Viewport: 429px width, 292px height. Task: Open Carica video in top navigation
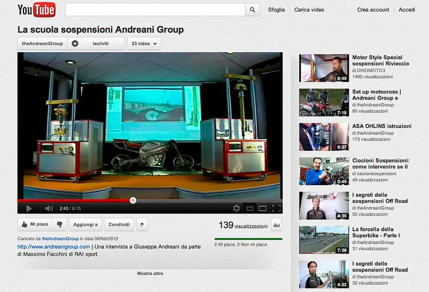[309, 9]
